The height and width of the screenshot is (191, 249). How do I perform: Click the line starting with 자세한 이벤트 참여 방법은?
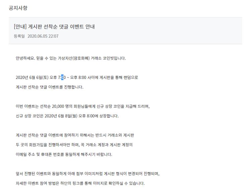click(80, 183)
